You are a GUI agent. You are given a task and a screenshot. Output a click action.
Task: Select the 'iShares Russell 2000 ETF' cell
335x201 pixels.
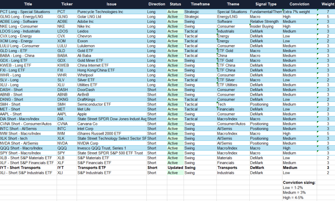(112, 134)
